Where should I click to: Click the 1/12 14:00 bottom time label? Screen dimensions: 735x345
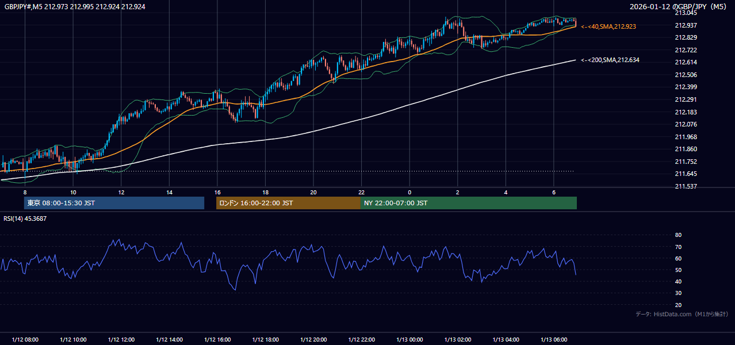169,339
